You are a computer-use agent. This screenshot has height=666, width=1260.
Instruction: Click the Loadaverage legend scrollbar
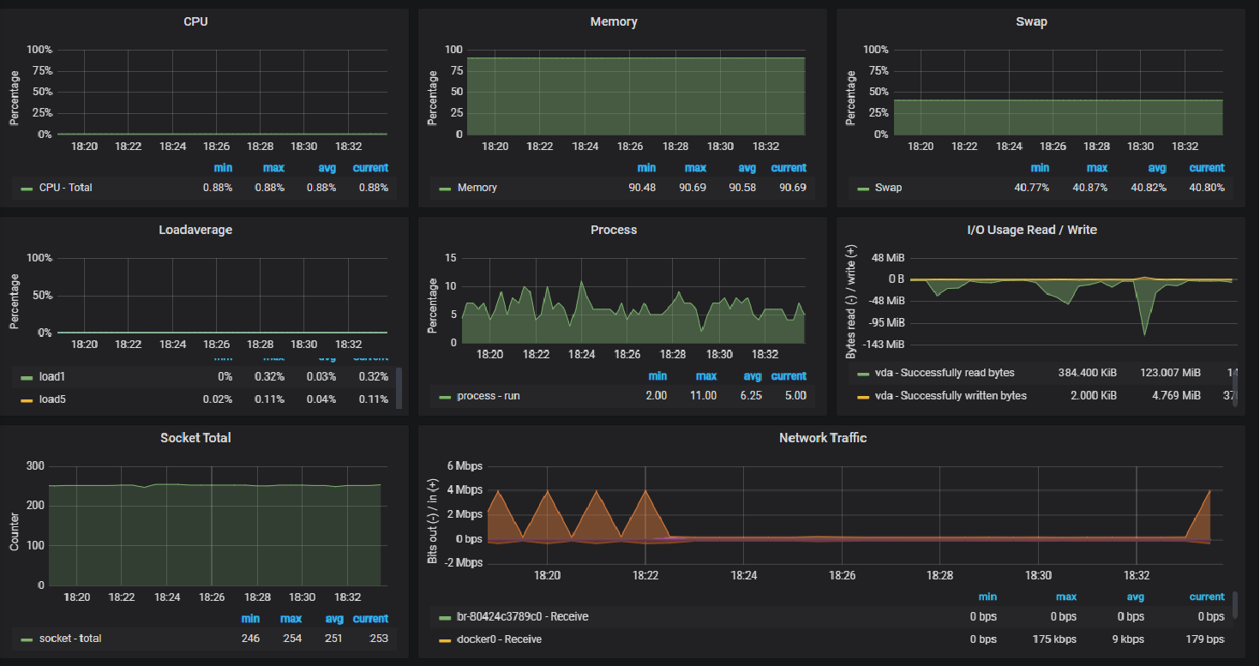point(399,387)
